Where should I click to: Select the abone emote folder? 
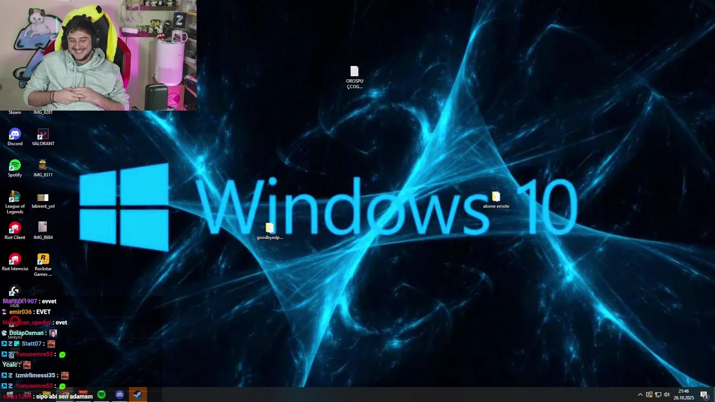pos(496,200)
